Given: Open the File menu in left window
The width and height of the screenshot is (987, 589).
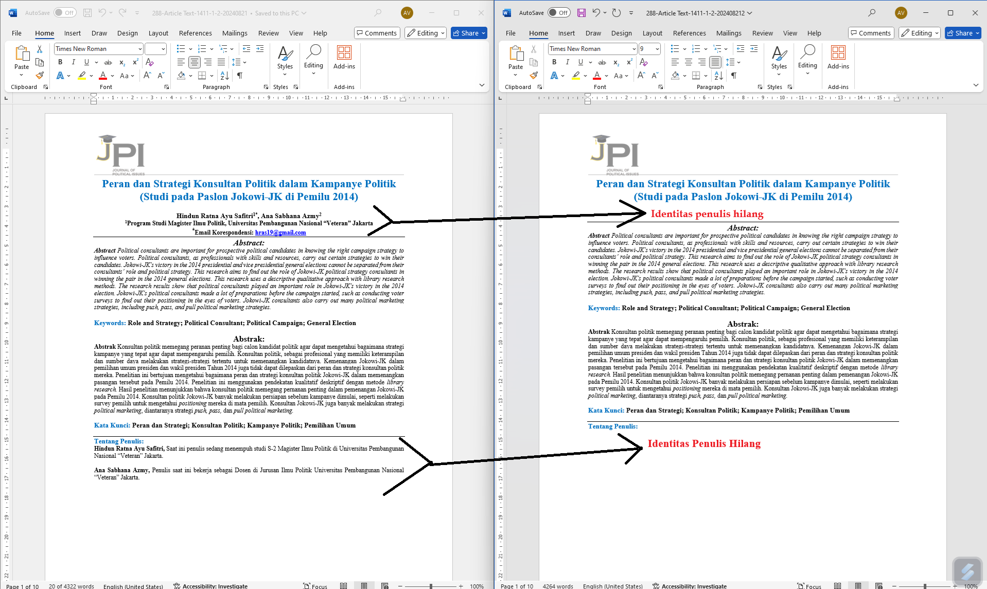Looking at the screenshot, I should pyautogui.click(x=16, y=33).
